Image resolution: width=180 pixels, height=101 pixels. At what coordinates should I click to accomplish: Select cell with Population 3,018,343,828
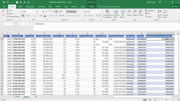pos(19,42)
